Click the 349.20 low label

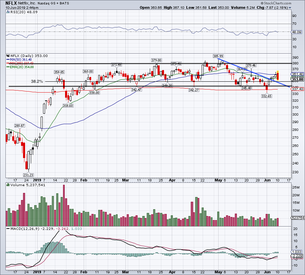point(167,86)
